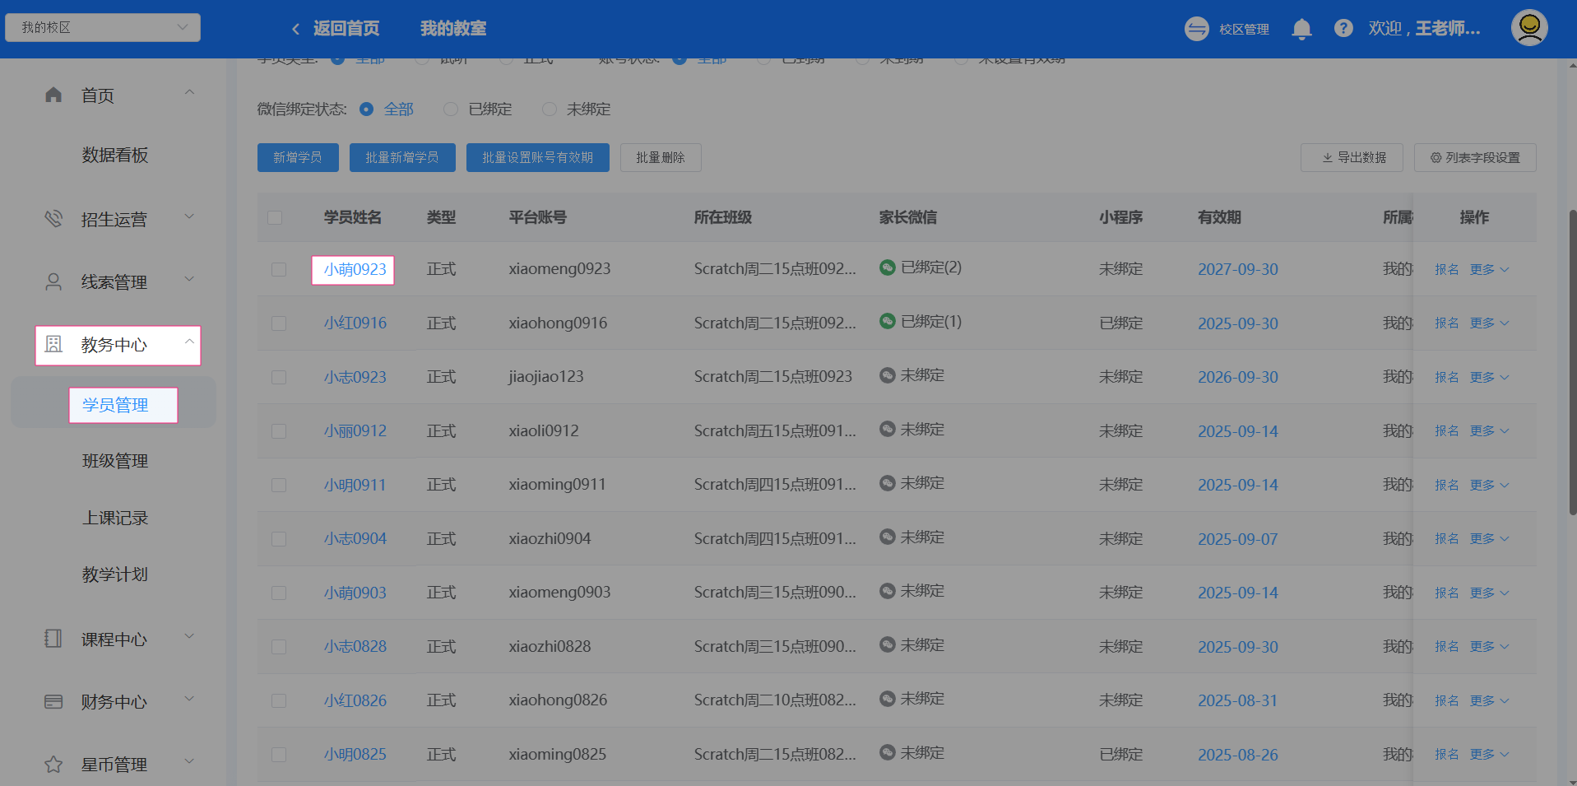Viewport: 1577px width, 786px height.
Task: Click the 首页 home icon in sidebar
Action: (53, 95)
